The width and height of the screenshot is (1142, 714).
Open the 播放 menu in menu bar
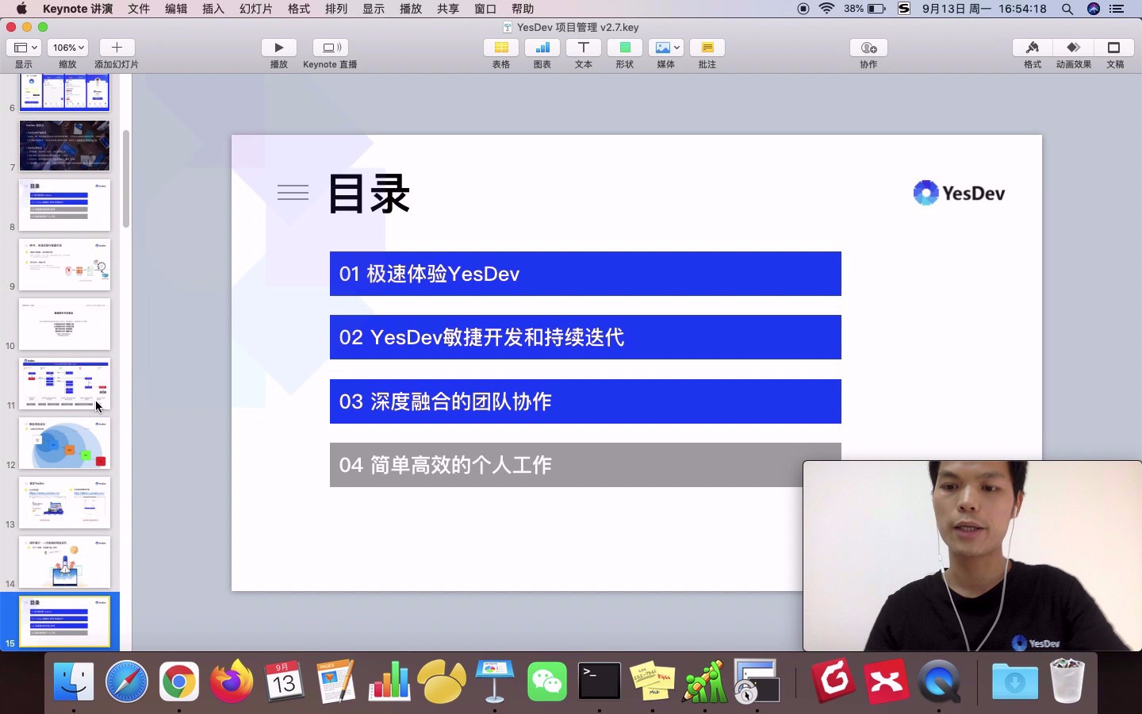[411, 9]
